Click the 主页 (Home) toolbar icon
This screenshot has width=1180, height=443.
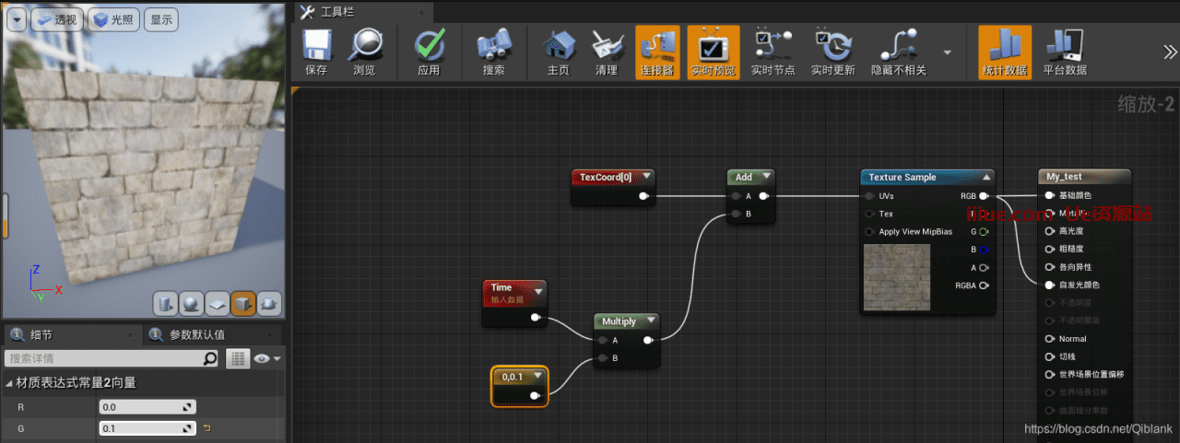point(559,46)
